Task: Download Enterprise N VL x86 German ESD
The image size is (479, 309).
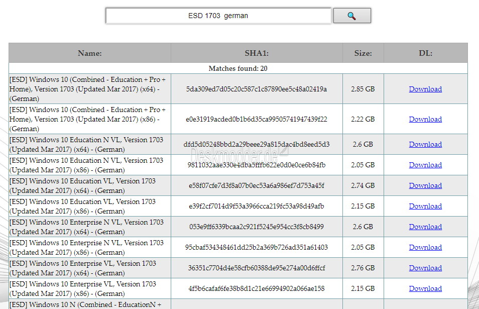Action: click(425, 247)
